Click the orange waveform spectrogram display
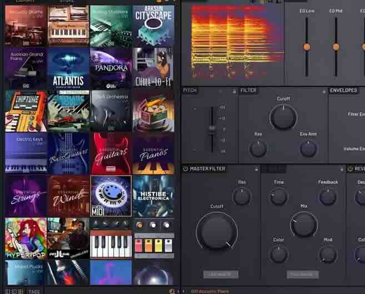 [x=237, y=42]
